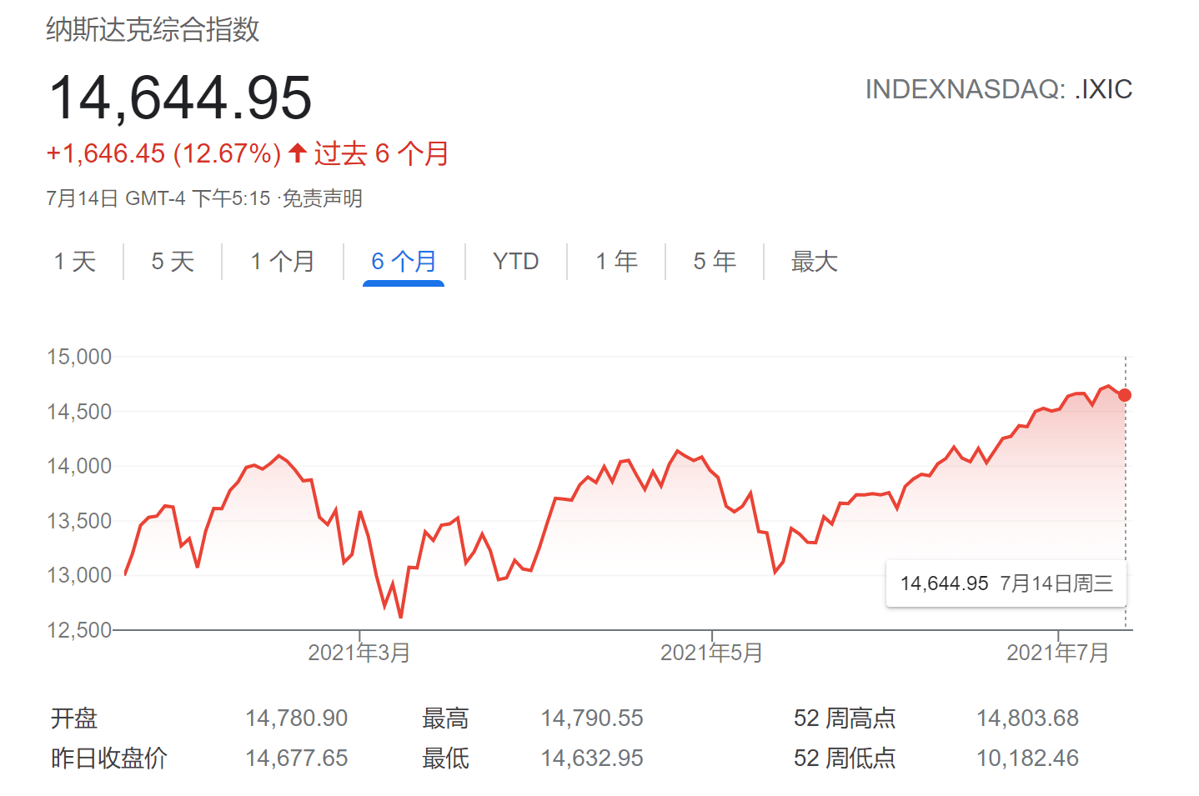Click the red endpoint dot on the chart
This screenshot has width=1199, height=796.
click(1125, 395)
